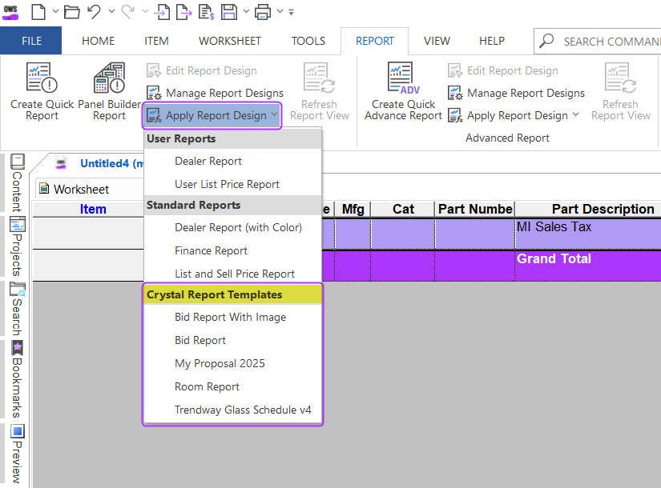Click Edit Report Design in Advanced Report group

tap(503, 70)
